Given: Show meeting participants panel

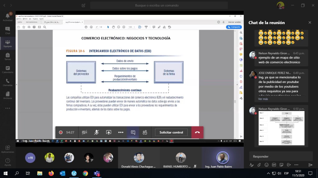Looking at the screenshot, I should [x=145, y=132].
